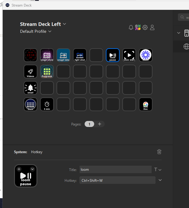Open notifications bell icon
Image resolution: width=189 pixels, height=208 pixels.
pyautogui.click(x=131, y=27)
